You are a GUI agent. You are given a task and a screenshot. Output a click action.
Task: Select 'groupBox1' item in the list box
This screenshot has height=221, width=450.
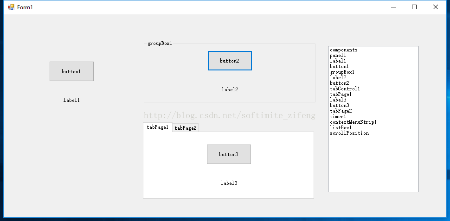(x=373, y=72)
